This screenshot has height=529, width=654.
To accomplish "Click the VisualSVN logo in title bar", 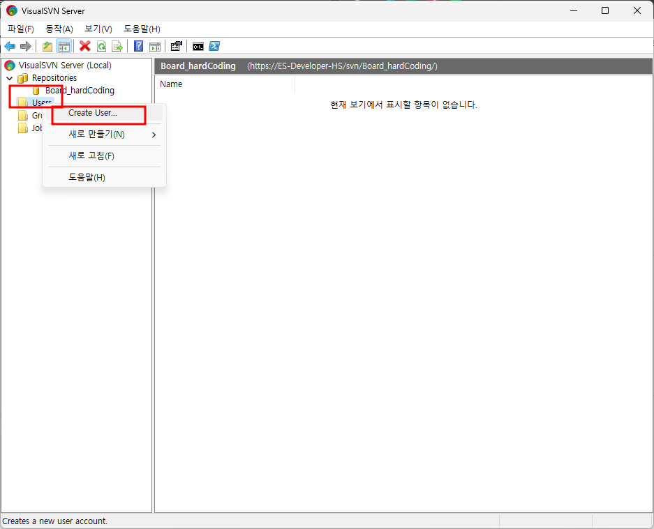I will coord(12,11).
